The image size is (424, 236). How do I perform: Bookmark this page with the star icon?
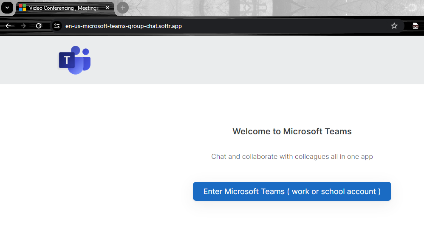pyautogui.click(x=394, y=26)
